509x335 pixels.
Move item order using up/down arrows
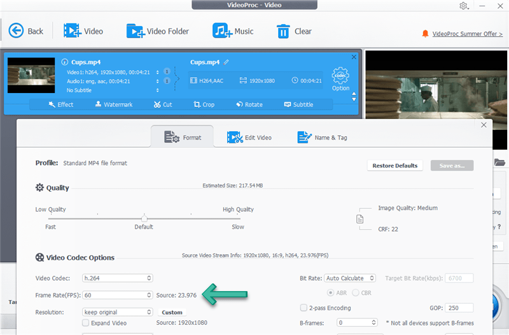354,97
